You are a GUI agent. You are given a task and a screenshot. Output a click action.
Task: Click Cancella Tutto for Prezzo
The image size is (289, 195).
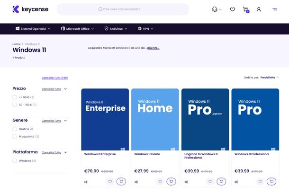coord(51,89)
